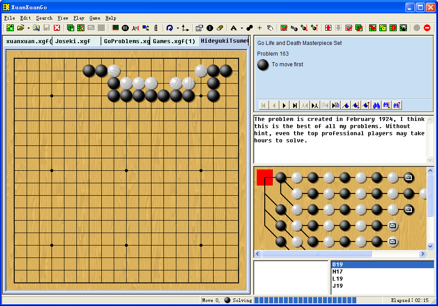Select O19 in the move list
This screenshot has width=438, height=306.
382,264
